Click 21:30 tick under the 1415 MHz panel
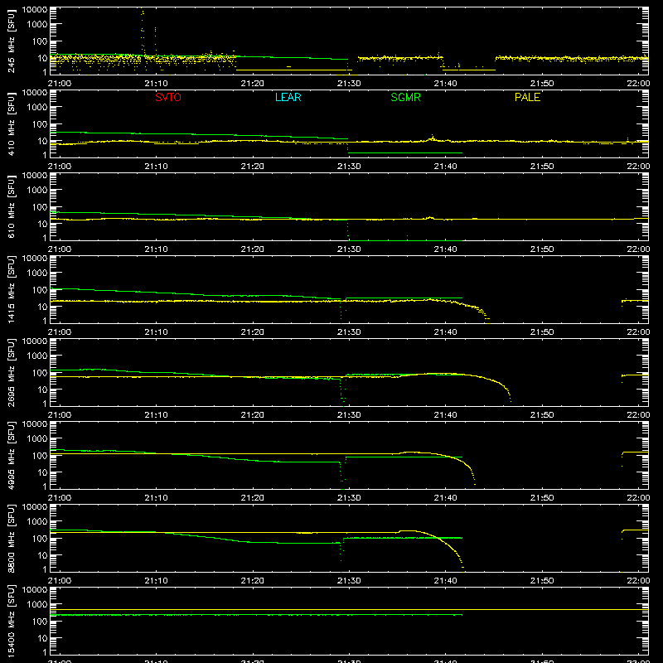The image size is (663, 663). pos(349,332)
